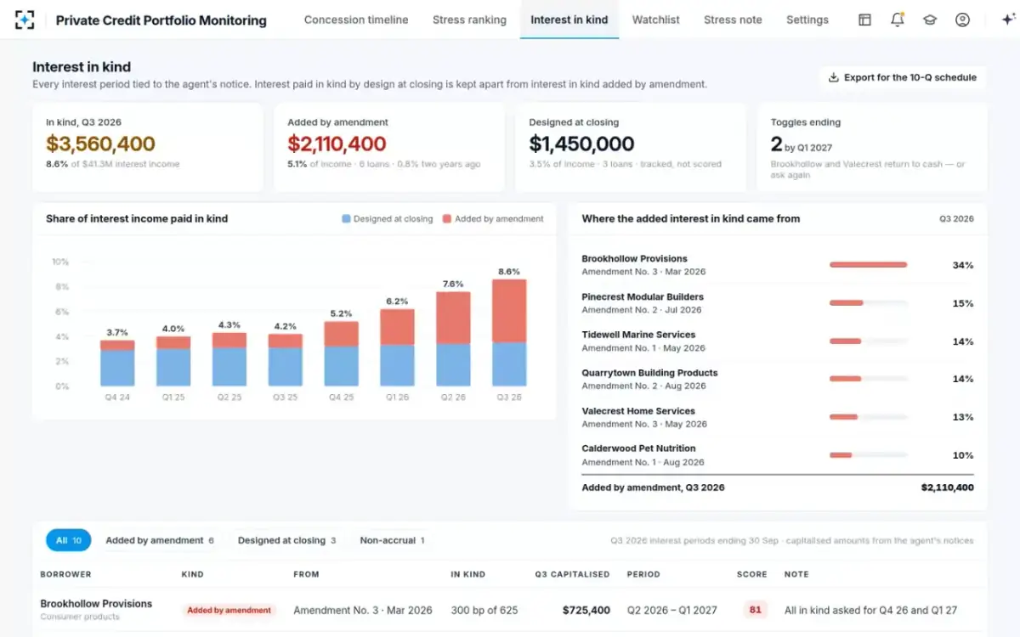Click Brookhollow's score badge 81
Viewport: 1020px width, 637px height.
pyautogui.click(x=753, y=610)
